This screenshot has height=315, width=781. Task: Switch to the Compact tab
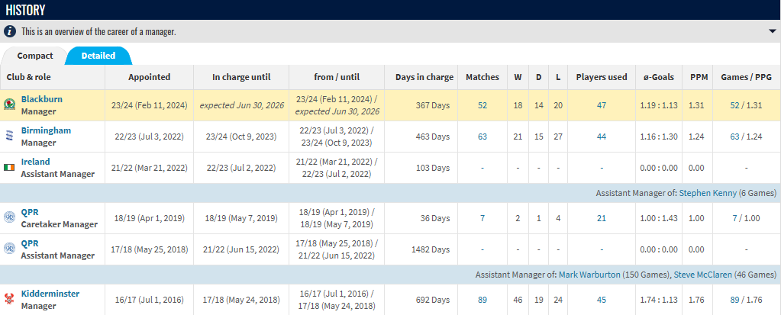click(x=35, y=56)
